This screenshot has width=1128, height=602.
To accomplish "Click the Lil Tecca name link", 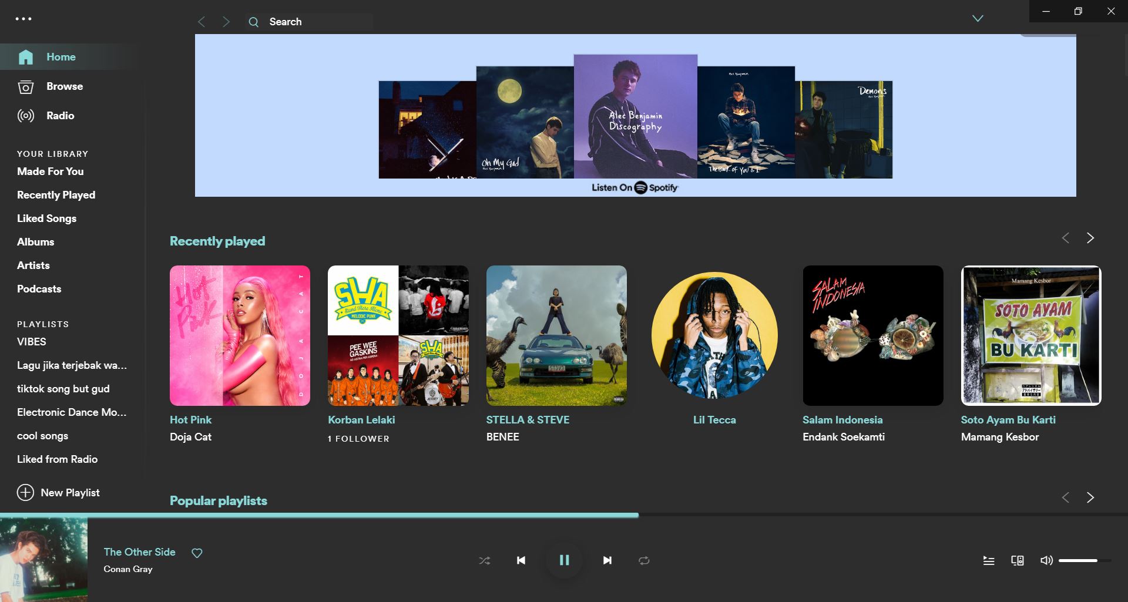I will coord(714,420).
